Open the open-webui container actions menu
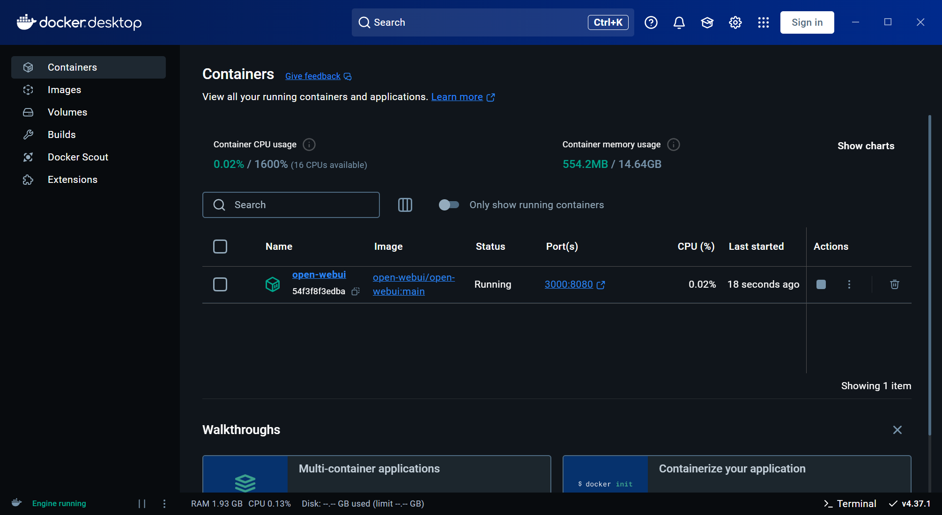The height and width of the screenshot is (515, 942). click(849, 284)
